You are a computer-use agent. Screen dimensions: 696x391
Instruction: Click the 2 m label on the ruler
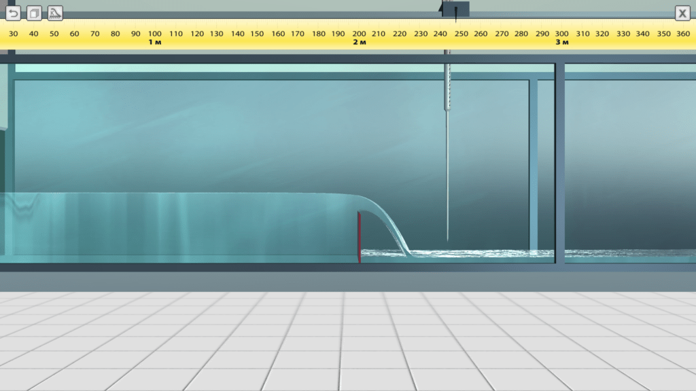[x=359, y=42]
